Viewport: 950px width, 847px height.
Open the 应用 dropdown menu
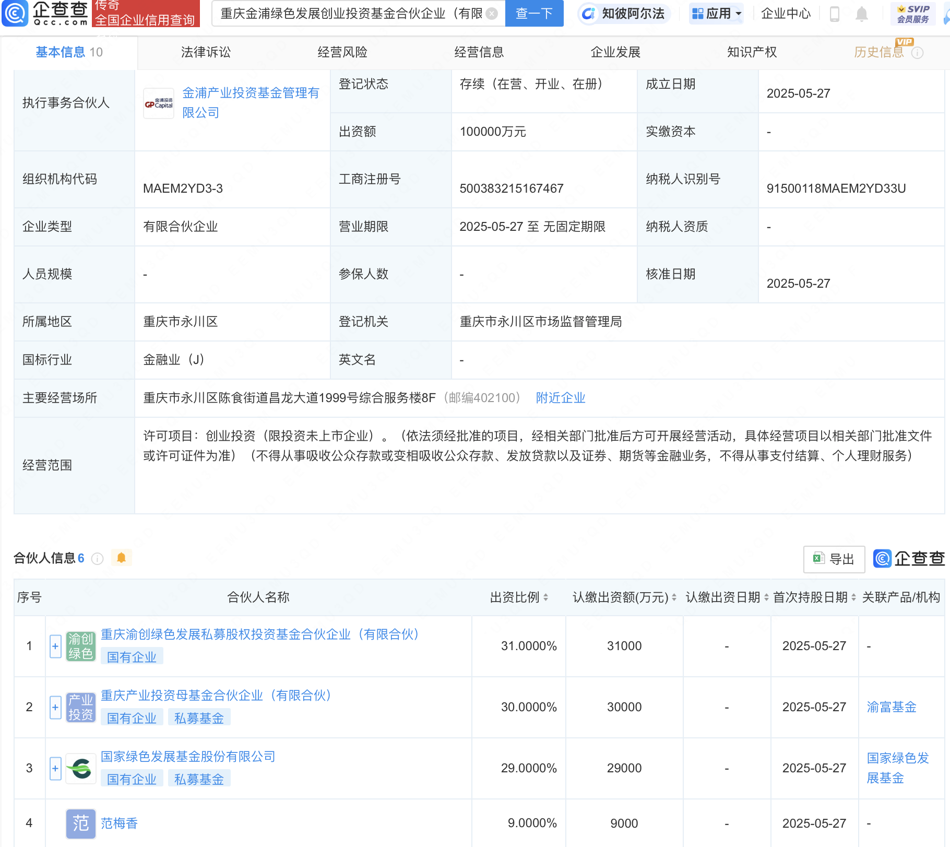coord(716,14)
